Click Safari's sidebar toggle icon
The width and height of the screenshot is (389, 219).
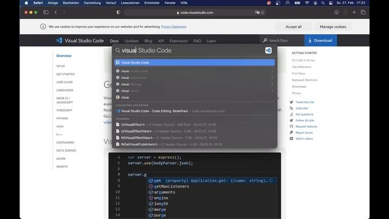coord(46,12)
